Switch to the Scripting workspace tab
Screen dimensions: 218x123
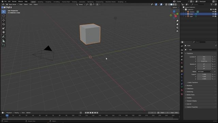pos(120,2)
